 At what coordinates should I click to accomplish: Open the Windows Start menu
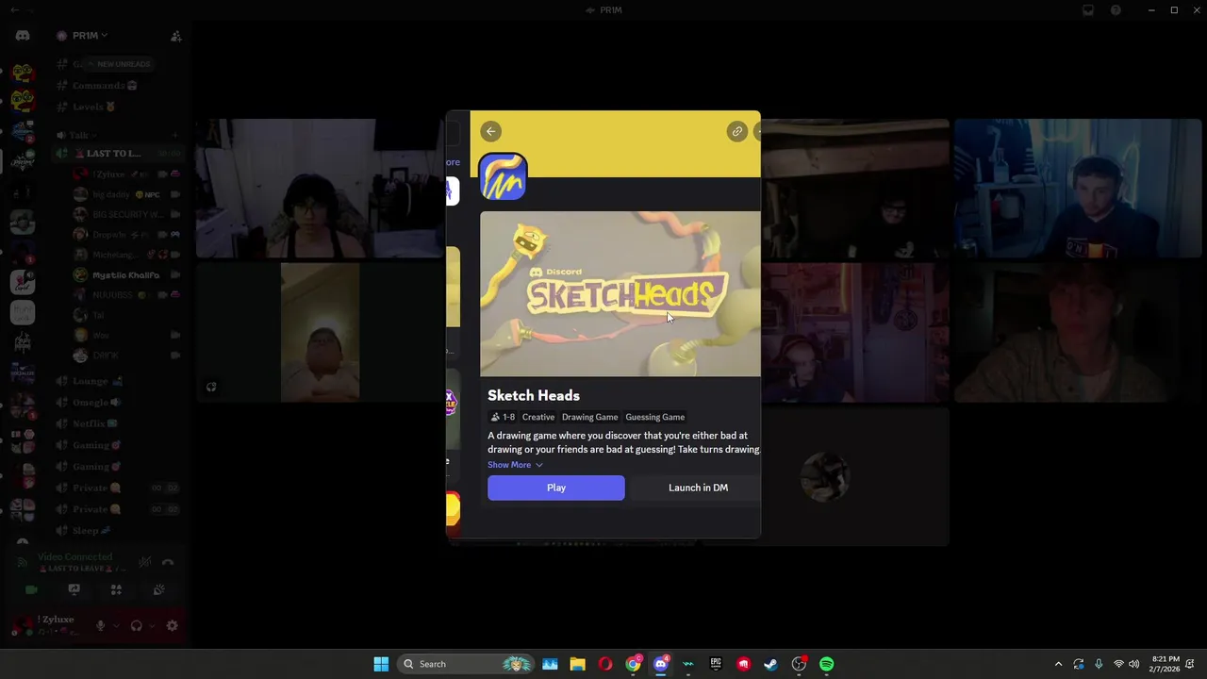coord(381,664)
